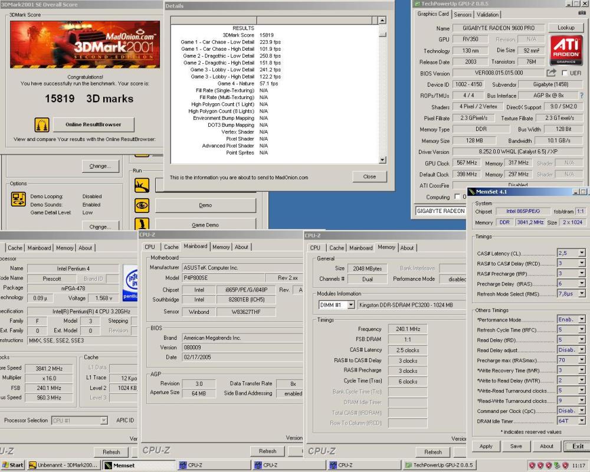
Task: Expand the Performance Mode dropdown in MemSet
Action: pos(582,320)
